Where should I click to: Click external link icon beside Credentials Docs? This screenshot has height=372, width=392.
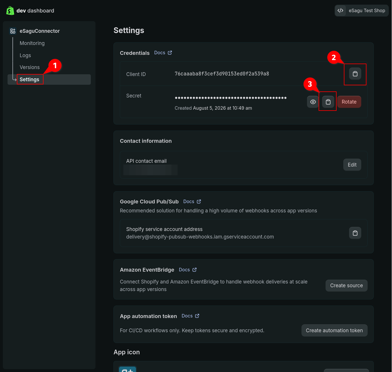170,53
